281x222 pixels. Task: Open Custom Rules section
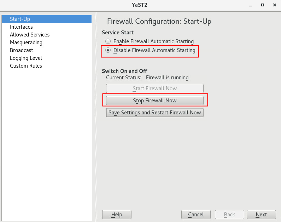pos(26,66)
